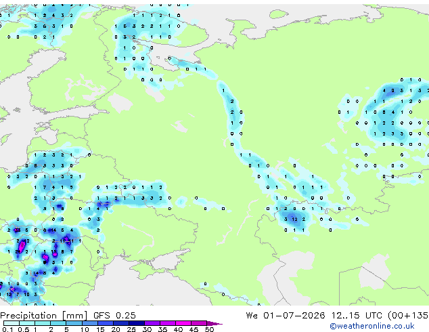Click the 25–30 mm dark blue legend box

coord(137,323)
